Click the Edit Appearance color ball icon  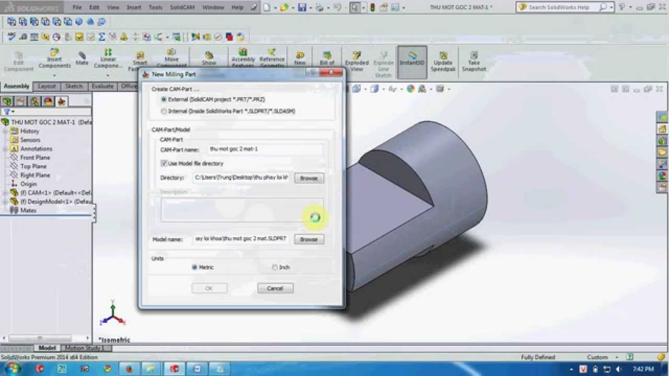coord(411,89)
